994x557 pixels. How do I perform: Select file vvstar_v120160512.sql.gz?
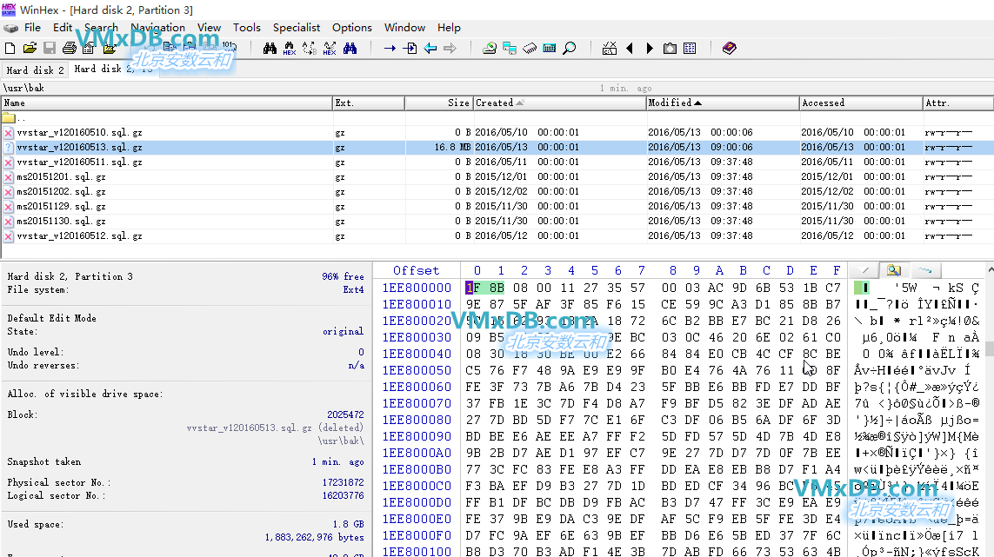point(79,235)
